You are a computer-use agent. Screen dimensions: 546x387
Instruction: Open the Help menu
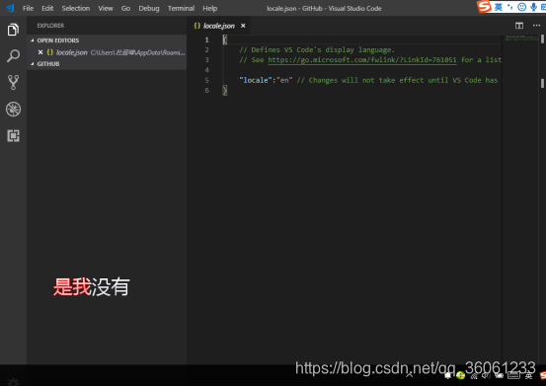click(x=209, y=8)
